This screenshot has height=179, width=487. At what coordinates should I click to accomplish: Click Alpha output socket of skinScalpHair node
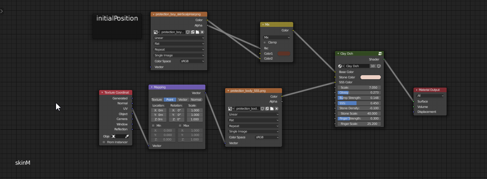click(x=207, y=26)
